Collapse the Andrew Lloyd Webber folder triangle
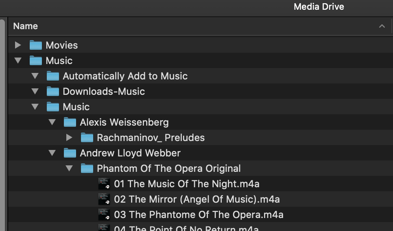Screen dimensions: 393x231 [x=52, y=153]
